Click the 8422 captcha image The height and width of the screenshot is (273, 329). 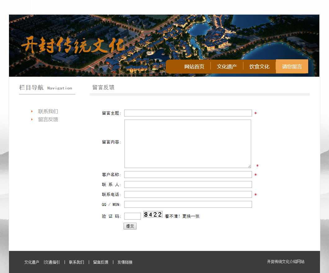(153, 214)
